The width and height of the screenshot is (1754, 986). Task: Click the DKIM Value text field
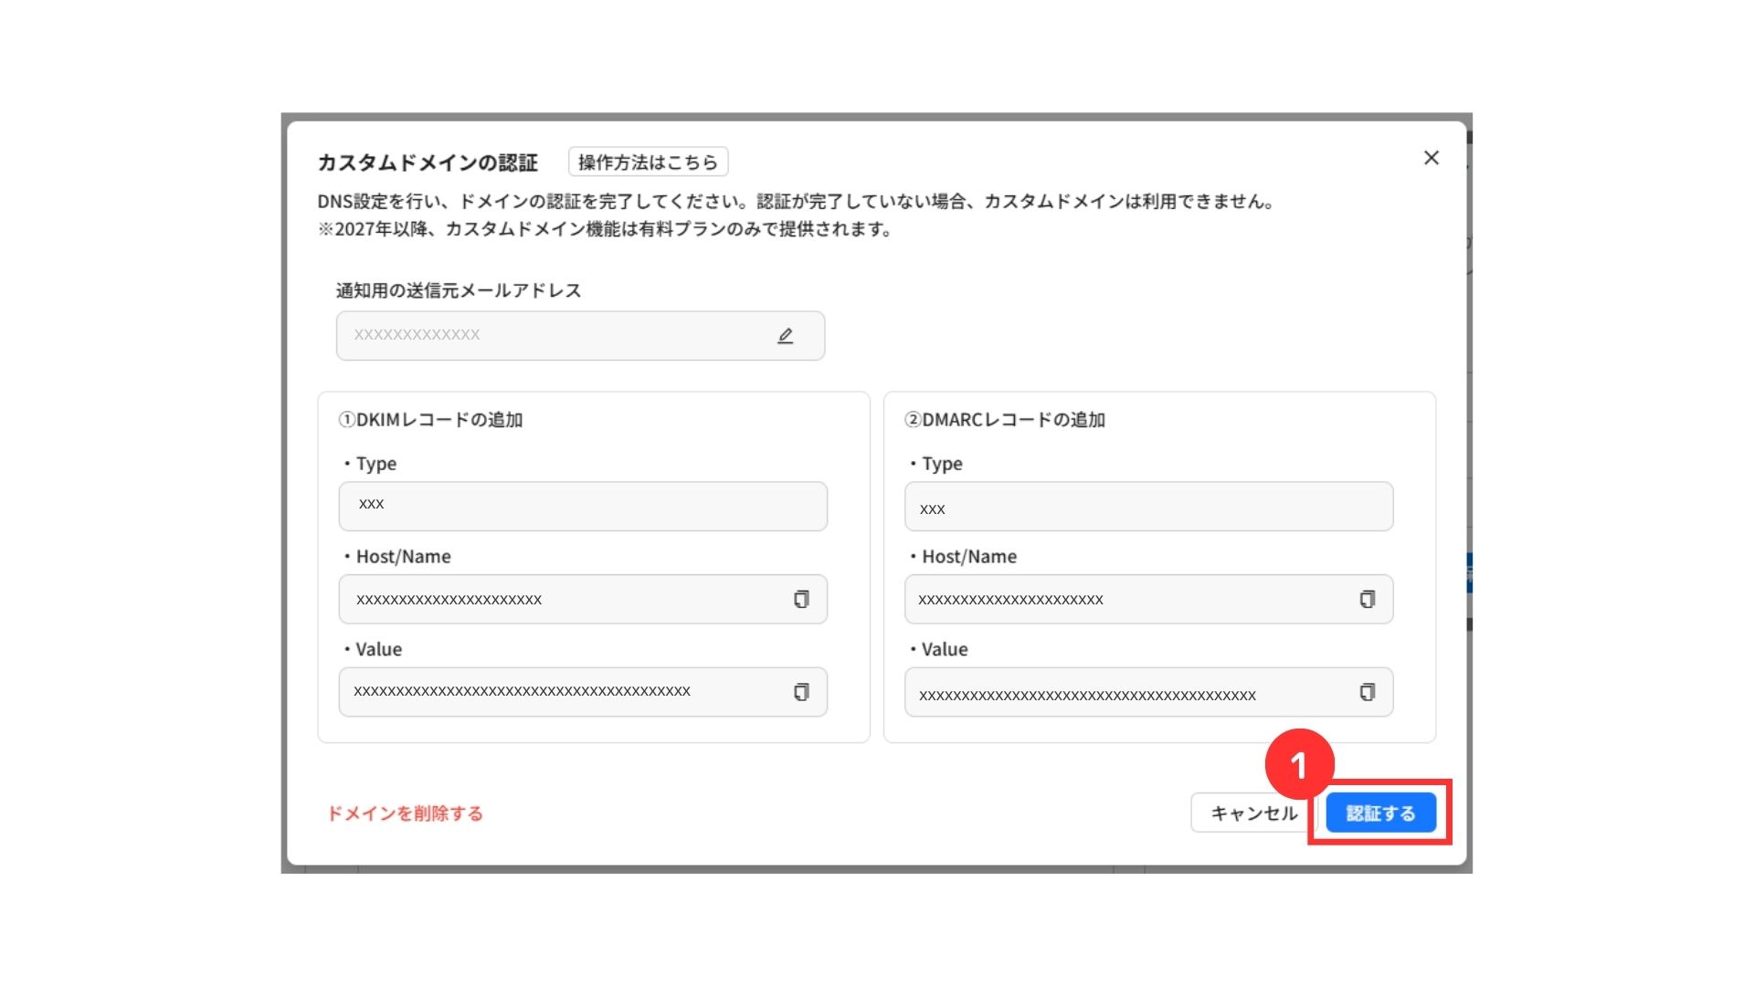point(557,692)
